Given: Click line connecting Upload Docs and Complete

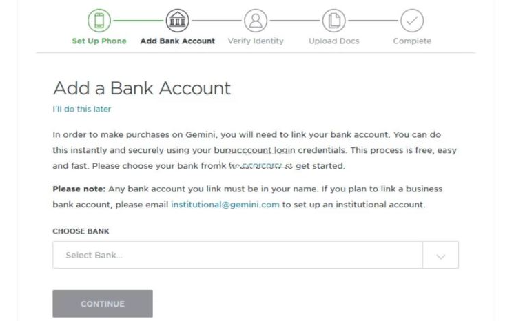Looking at the screenshot, I should 373,21.
